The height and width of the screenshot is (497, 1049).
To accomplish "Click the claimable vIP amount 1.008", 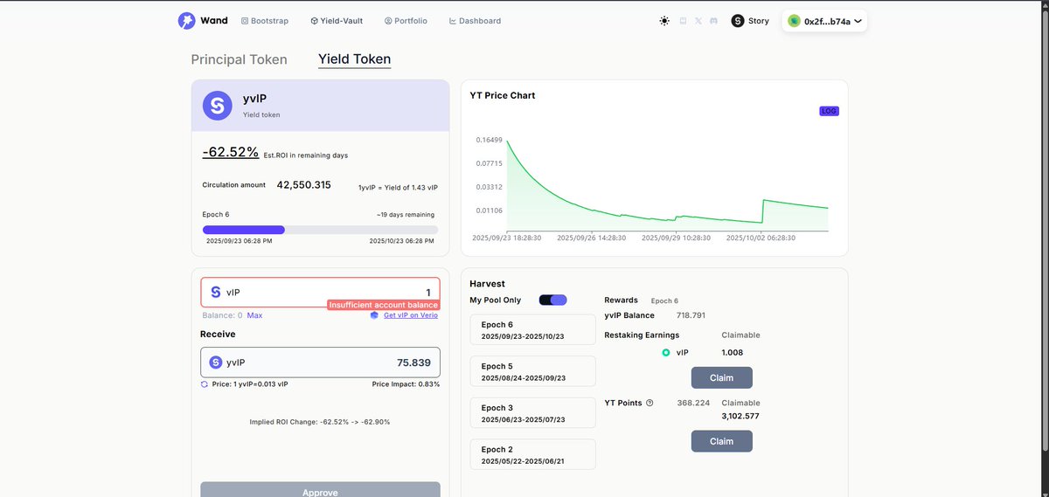I will pos(733,353).
